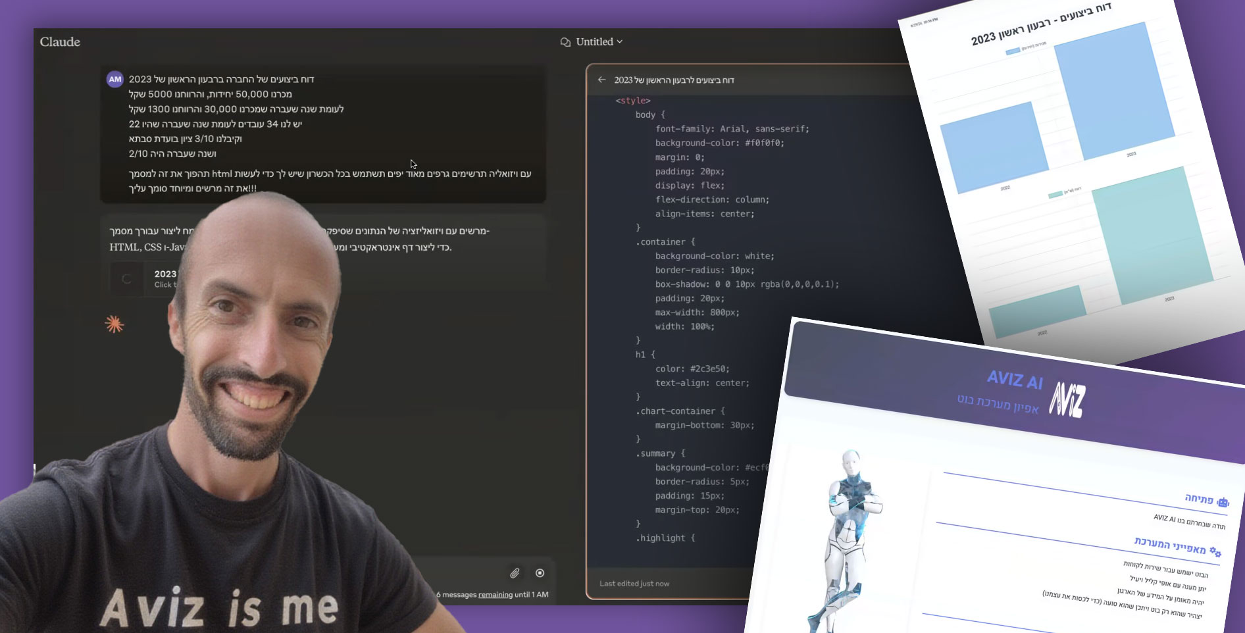Click the teal legend swatch on lower chart
This screenshot has height=633, width=1245.
pyautogui.click(x=1055, y=195)
